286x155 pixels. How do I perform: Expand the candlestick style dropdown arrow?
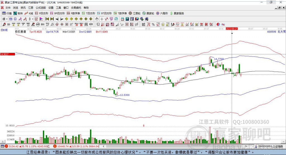33,19
